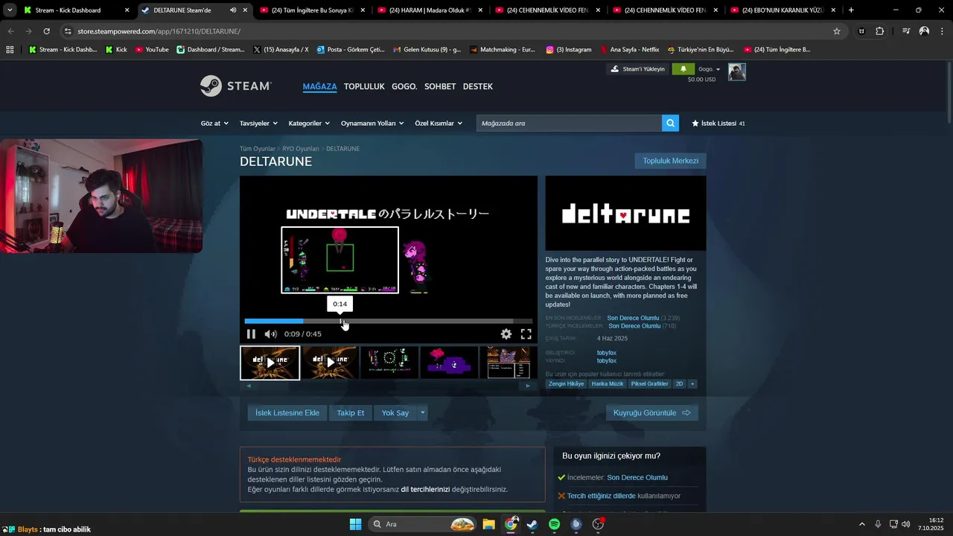The image size is (953, 536).
Task: Click the store search magnifier button
Action: click(x=670, y=123)
